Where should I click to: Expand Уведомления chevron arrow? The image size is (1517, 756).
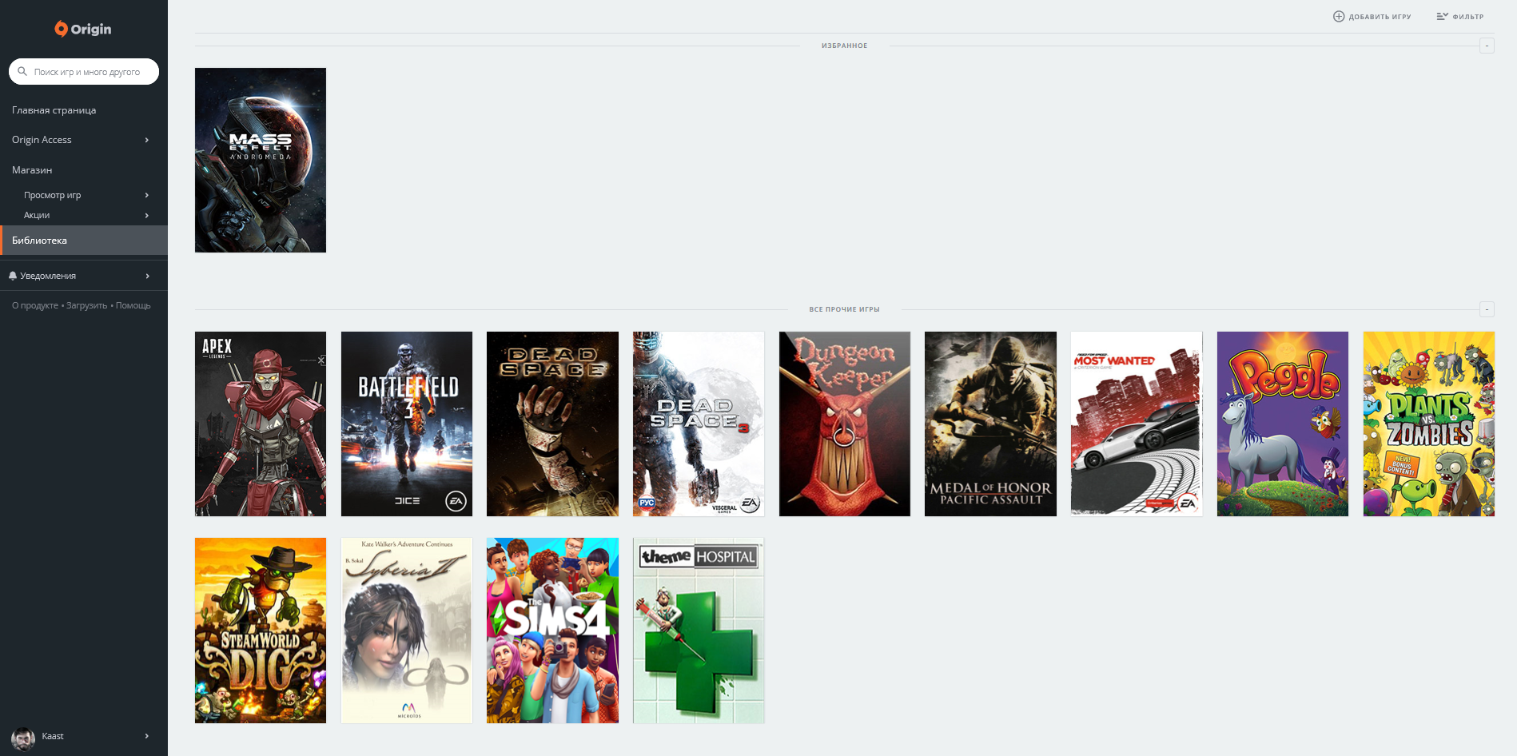click(148, 276)
